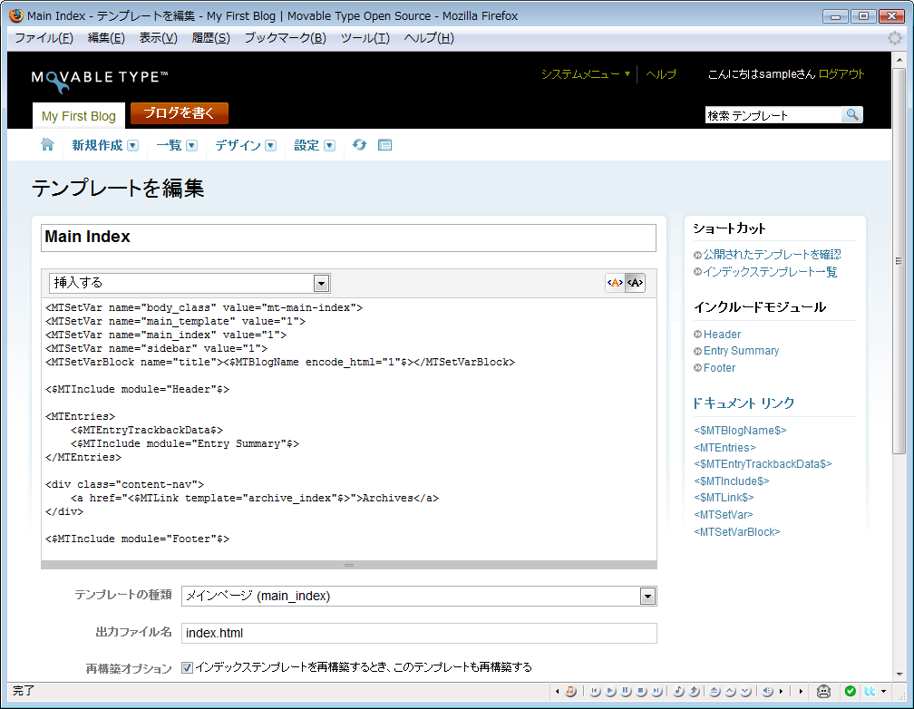Click the ブログを書く button
This screenshot has height=709, width=914.
[x=179, y=113]
